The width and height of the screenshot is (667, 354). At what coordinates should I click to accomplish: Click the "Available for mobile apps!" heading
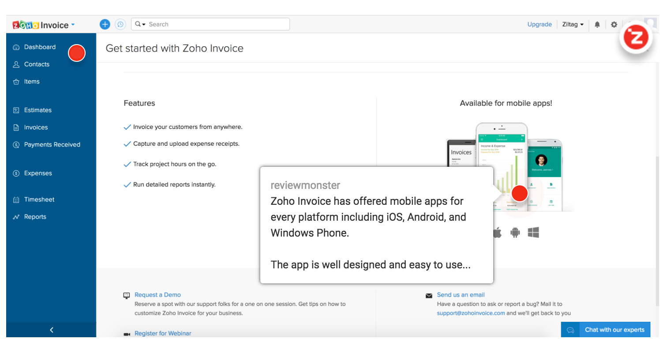pyautogui.click(x=506, y=103)
